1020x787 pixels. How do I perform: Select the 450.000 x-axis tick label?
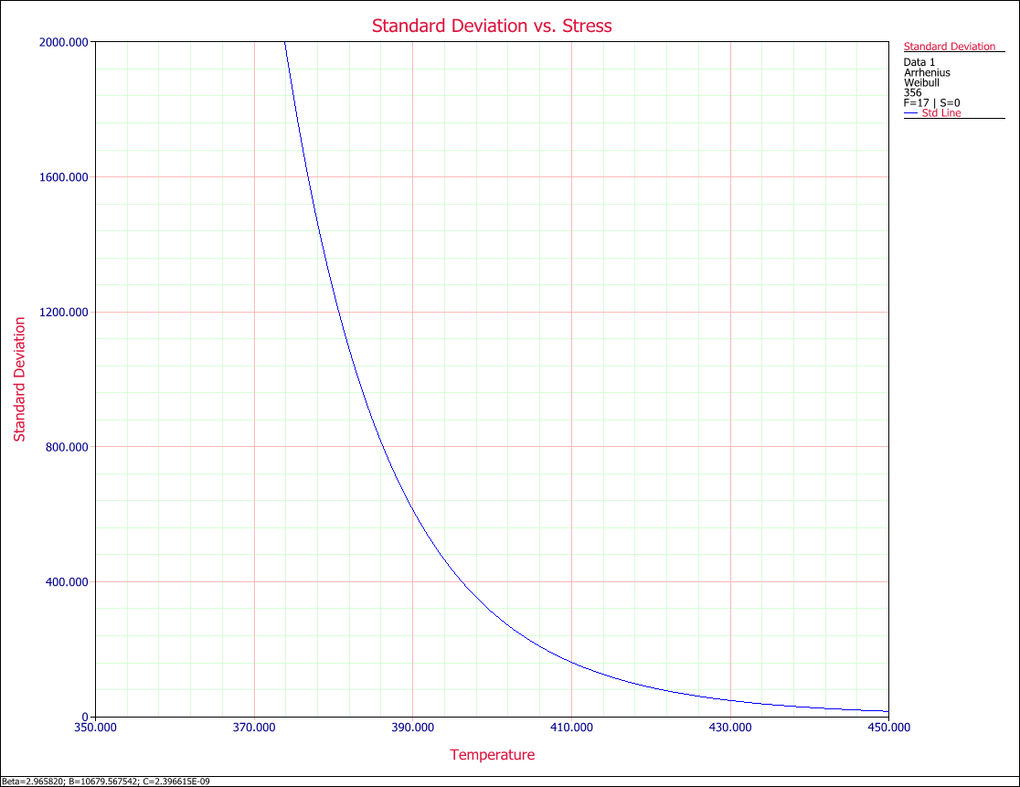pos(887,729)
